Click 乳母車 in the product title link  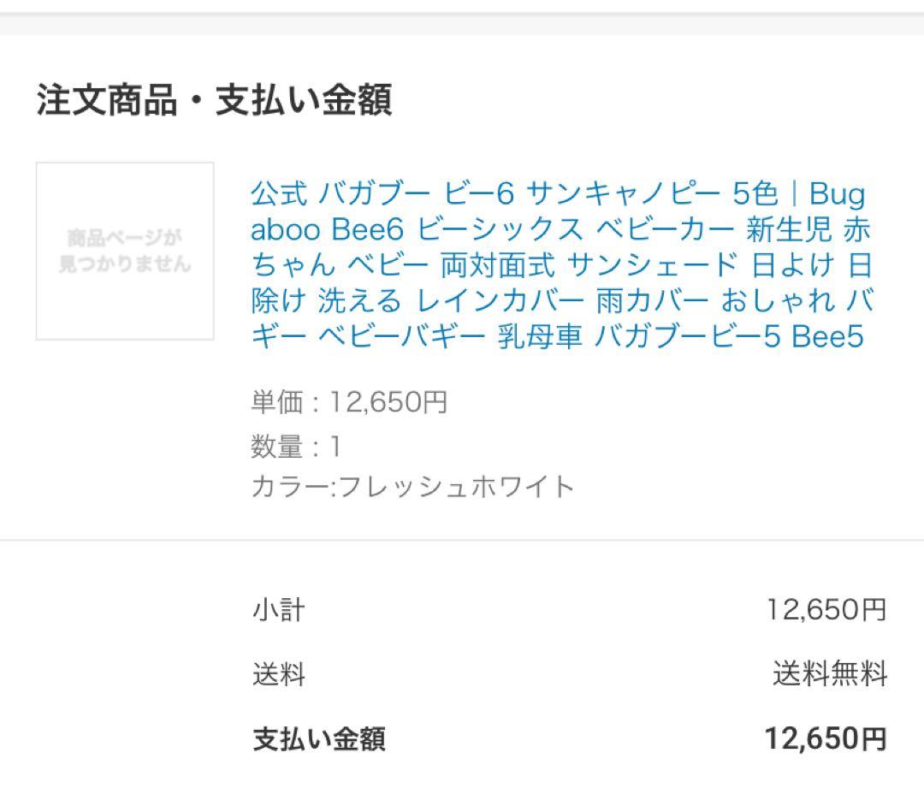[x=540, y=337]
